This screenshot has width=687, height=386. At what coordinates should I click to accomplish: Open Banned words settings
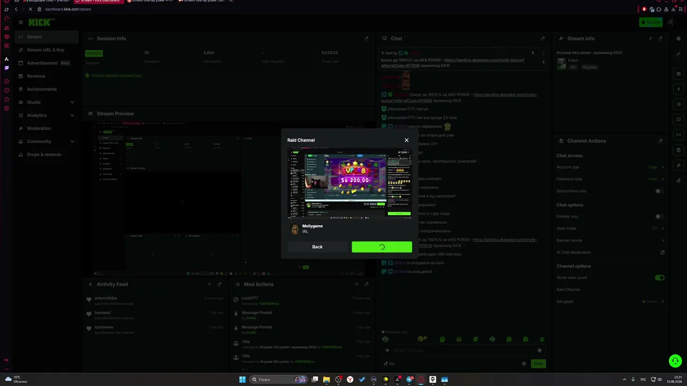pos(611,240)
